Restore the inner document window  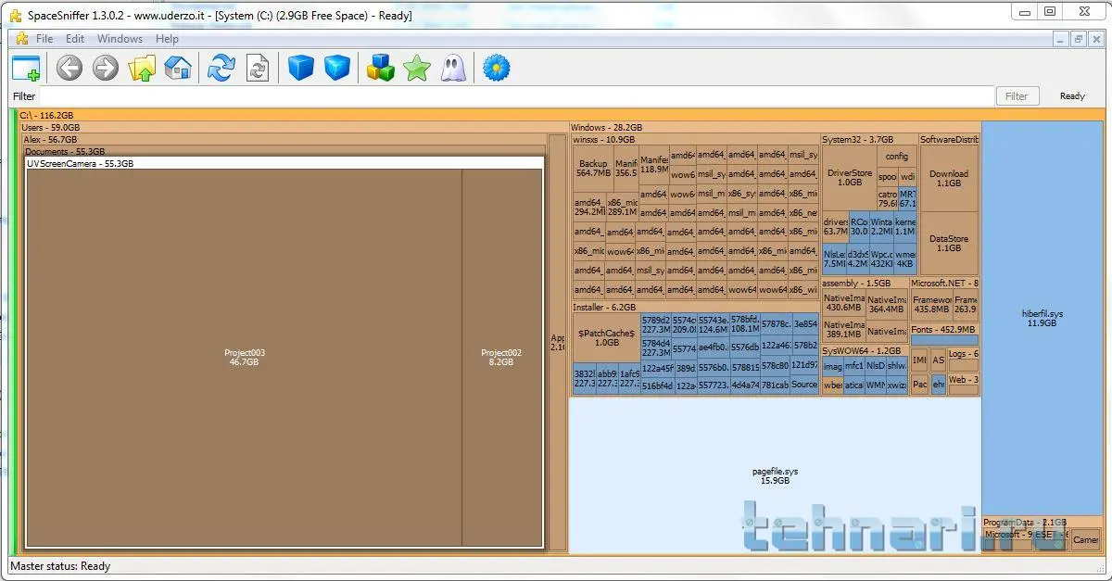(x=1079, y=39)
